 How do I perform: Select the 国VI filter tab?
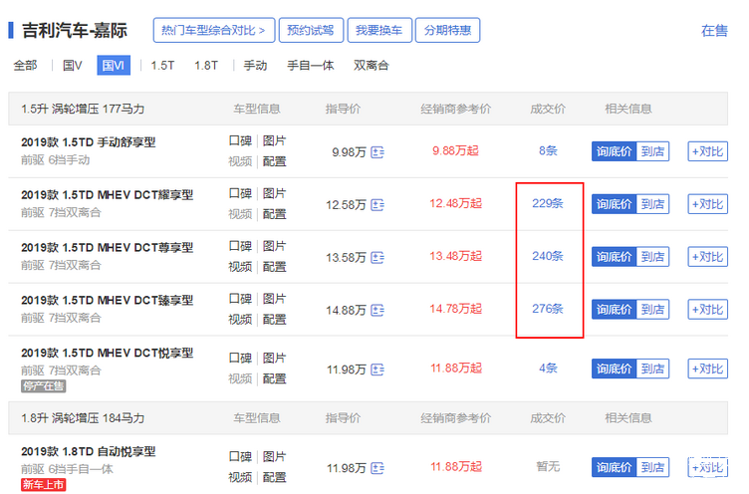pos(114,66)
